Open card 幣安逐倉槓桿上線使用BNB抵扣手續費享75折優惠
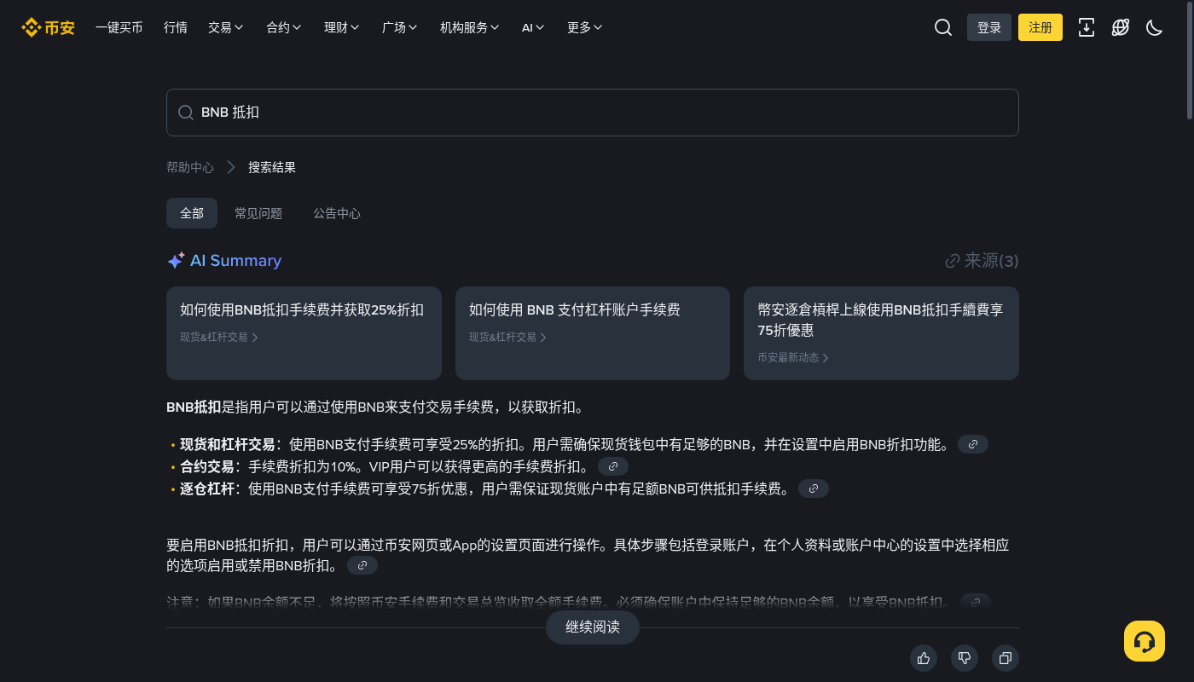 tap(881, 333)
